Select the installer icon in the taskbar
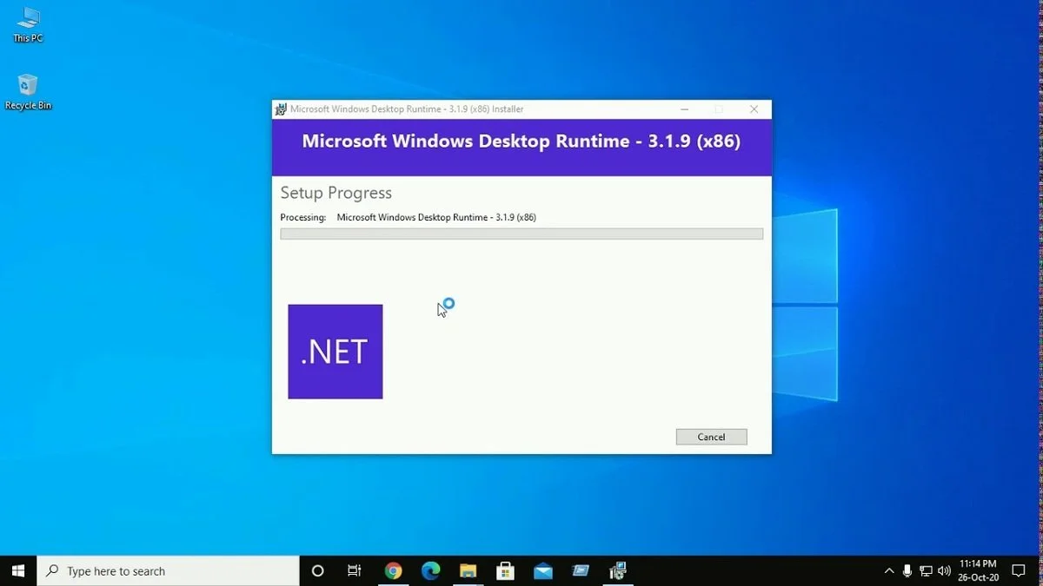This screenshot has width=1043, height=586. [x=618, y=570]
